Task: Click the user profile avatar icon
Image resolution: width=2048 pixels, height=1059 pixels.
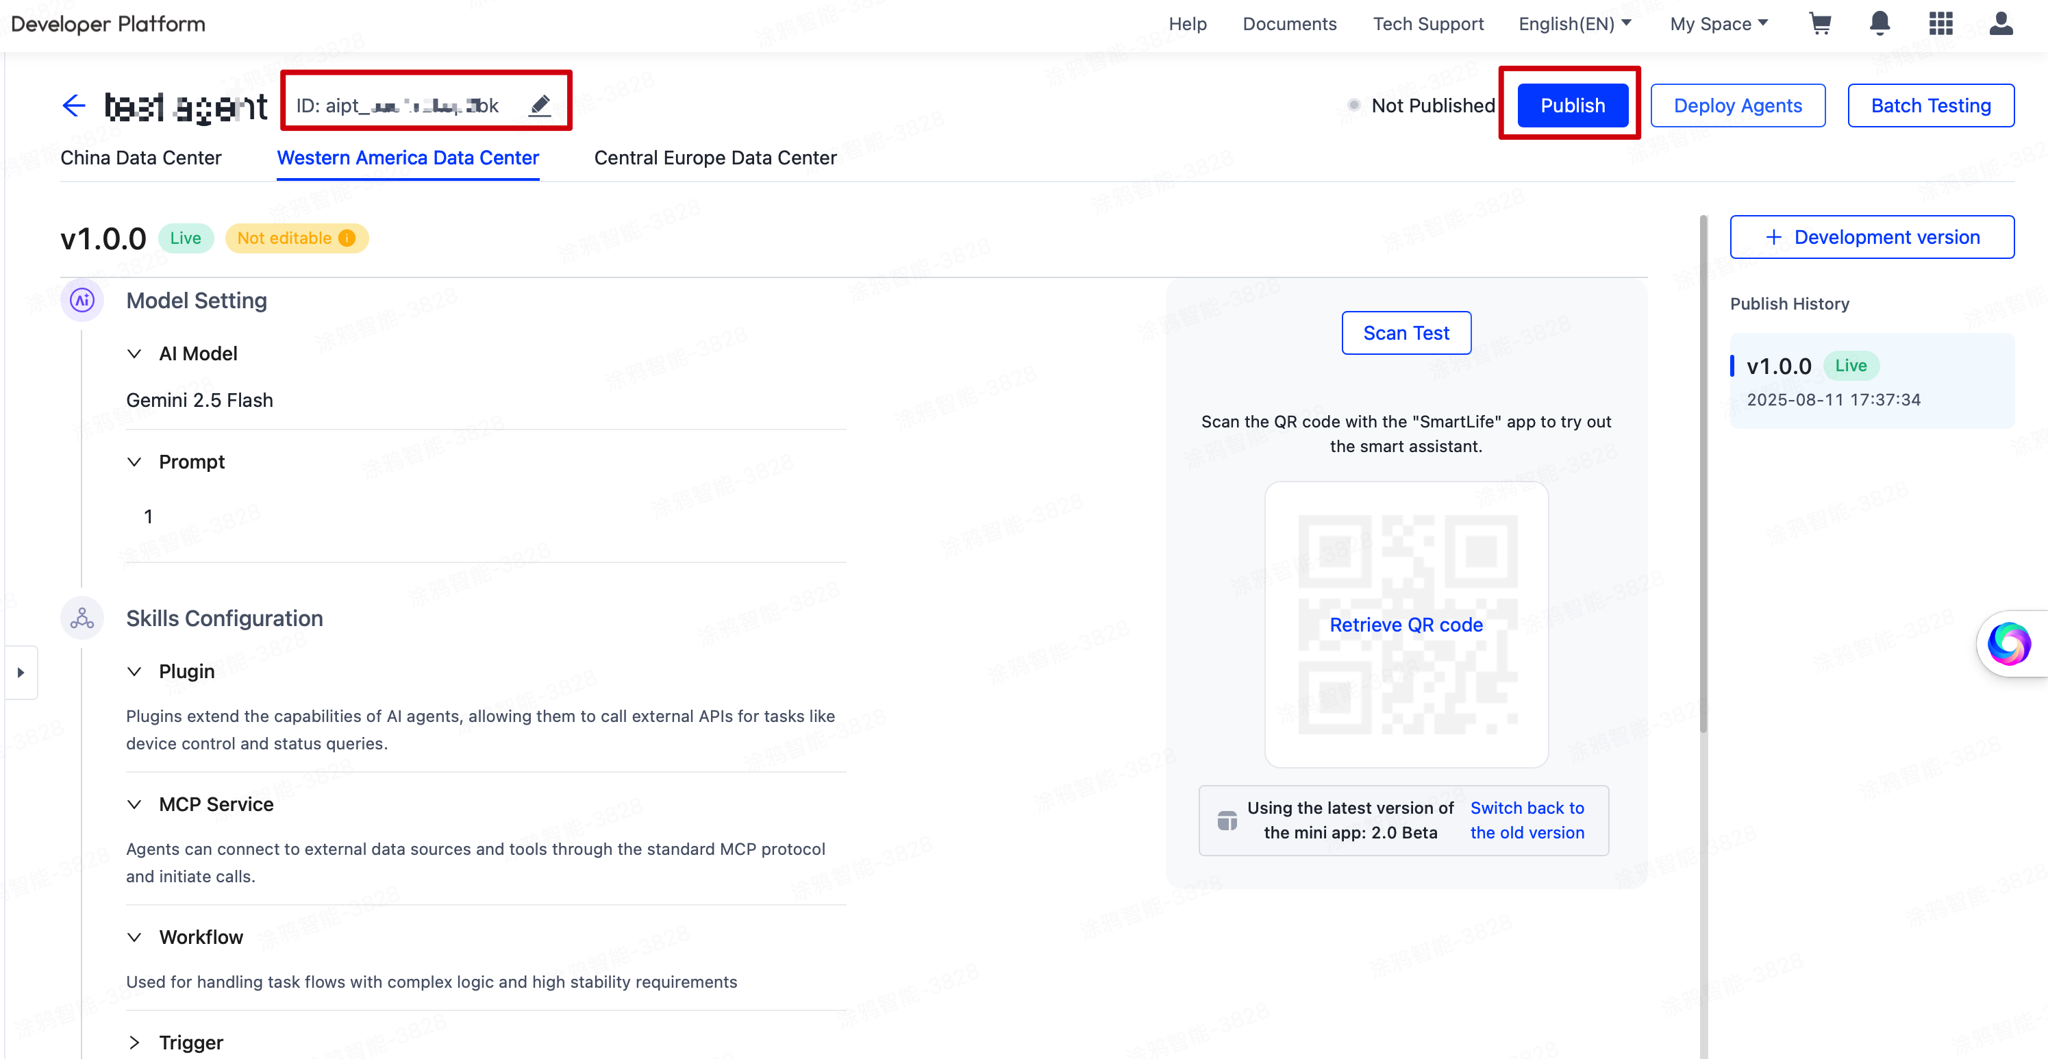Action: (x=2000, y=23)
